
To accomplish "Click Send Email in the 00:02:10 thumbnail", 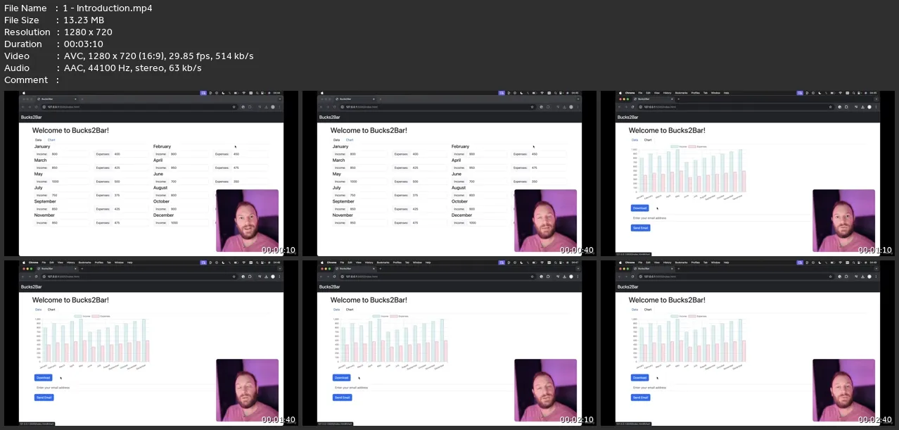I will (342, 398).
